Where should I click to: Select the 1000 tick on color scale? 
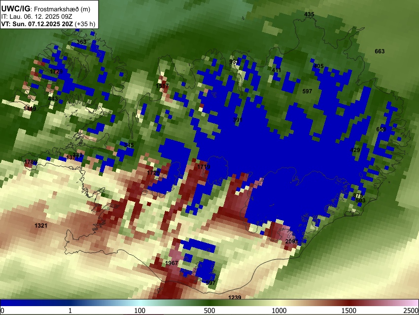pyautogui.click(x=279, y=311)
